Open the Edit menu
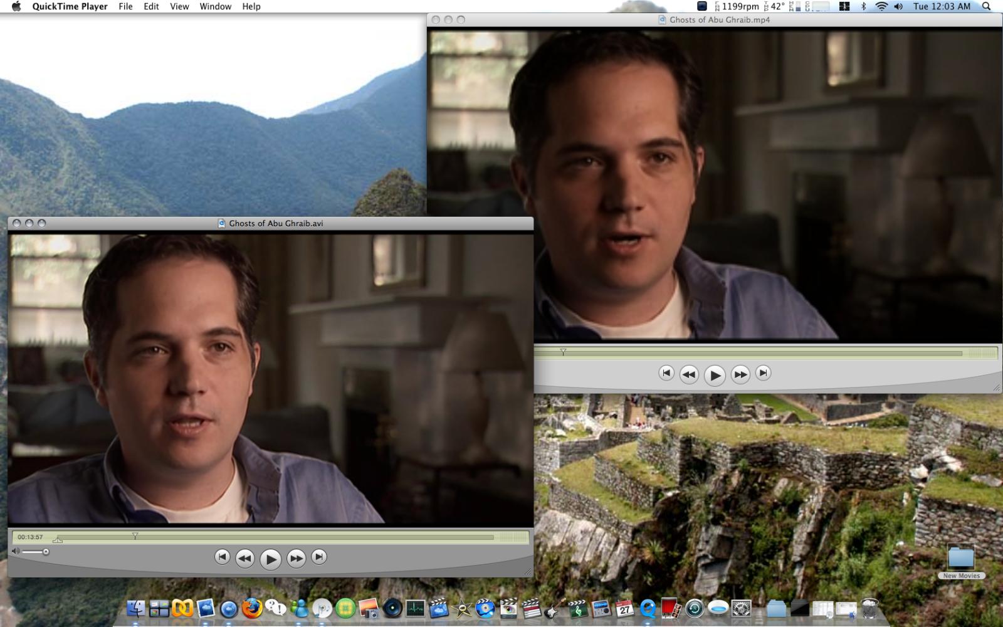 (x=151, y=6)
